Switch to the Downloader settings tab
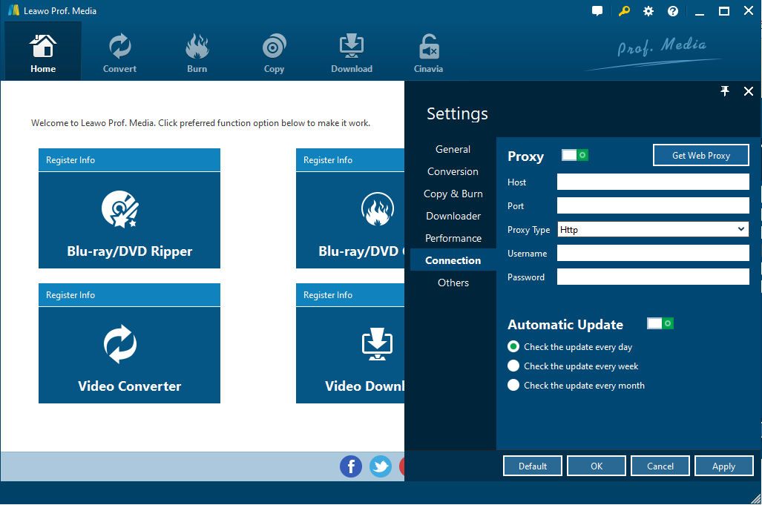 pyautogui.click(x=453, y=216)
